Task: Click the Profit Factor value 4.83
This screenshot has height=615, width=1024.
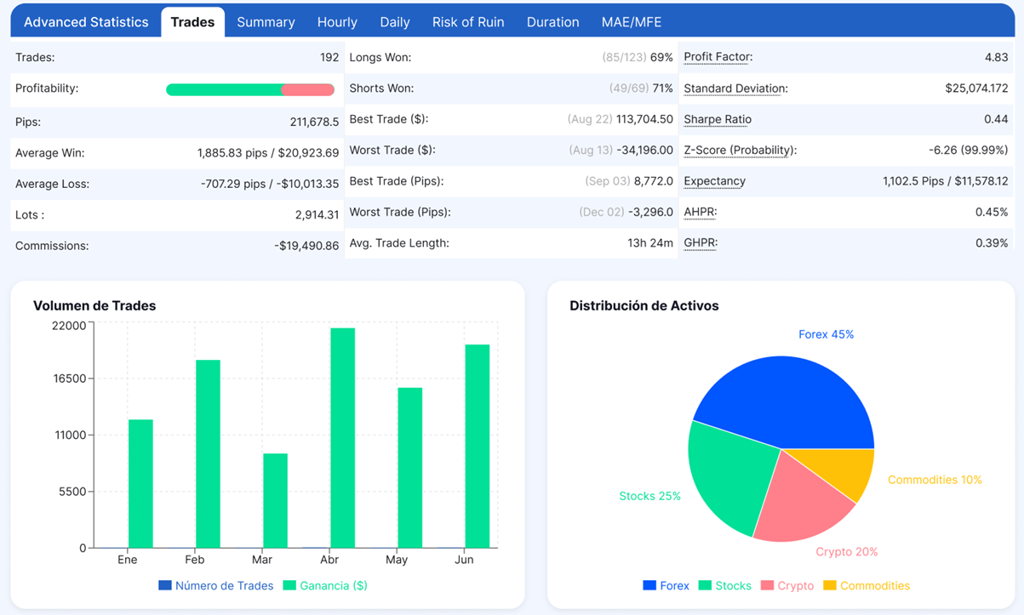Action: 996,57
